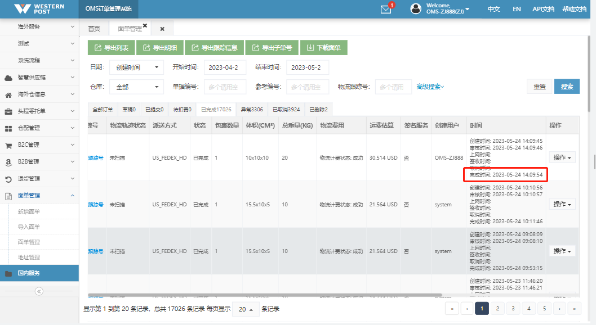Go to page 5 in pagination
596x325 pixels.
coord(544,309)
